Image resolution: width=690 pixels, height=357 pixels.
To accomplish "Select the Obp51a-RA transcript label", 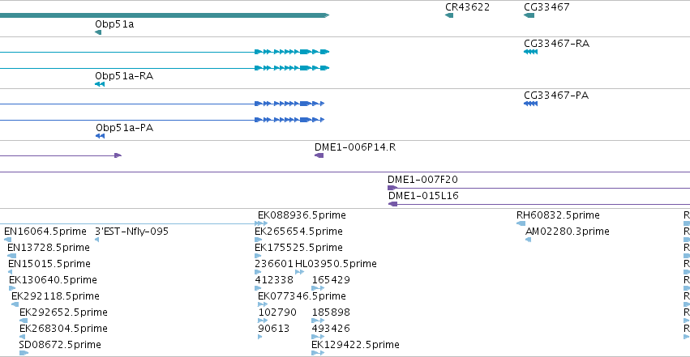I will pos(124,76).
